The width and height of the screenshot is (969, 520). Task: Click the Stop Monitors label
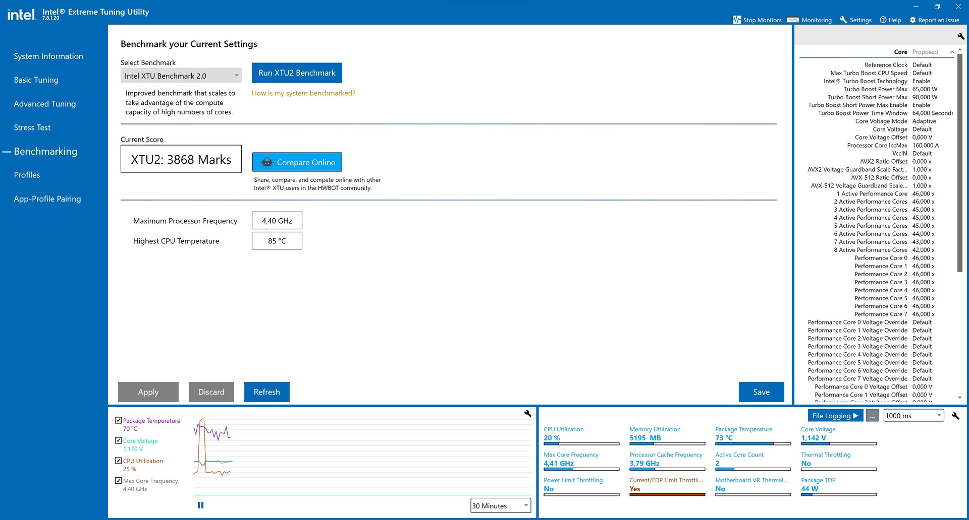pyautogui.click(x=762, y=20)
